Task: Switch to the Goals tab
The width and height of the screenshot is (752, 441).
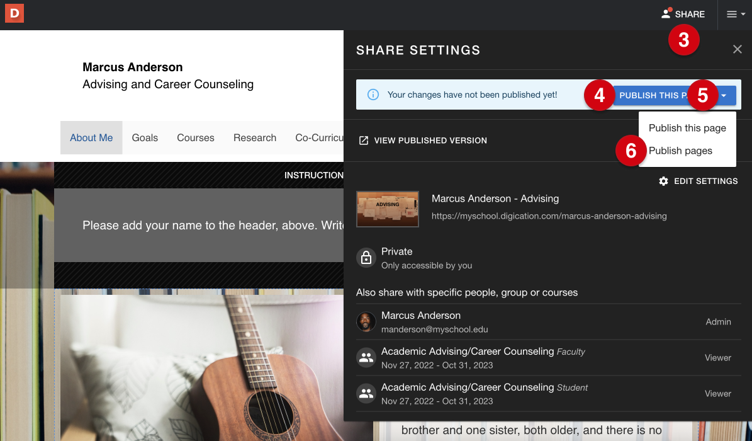Action: click(145, 137)
